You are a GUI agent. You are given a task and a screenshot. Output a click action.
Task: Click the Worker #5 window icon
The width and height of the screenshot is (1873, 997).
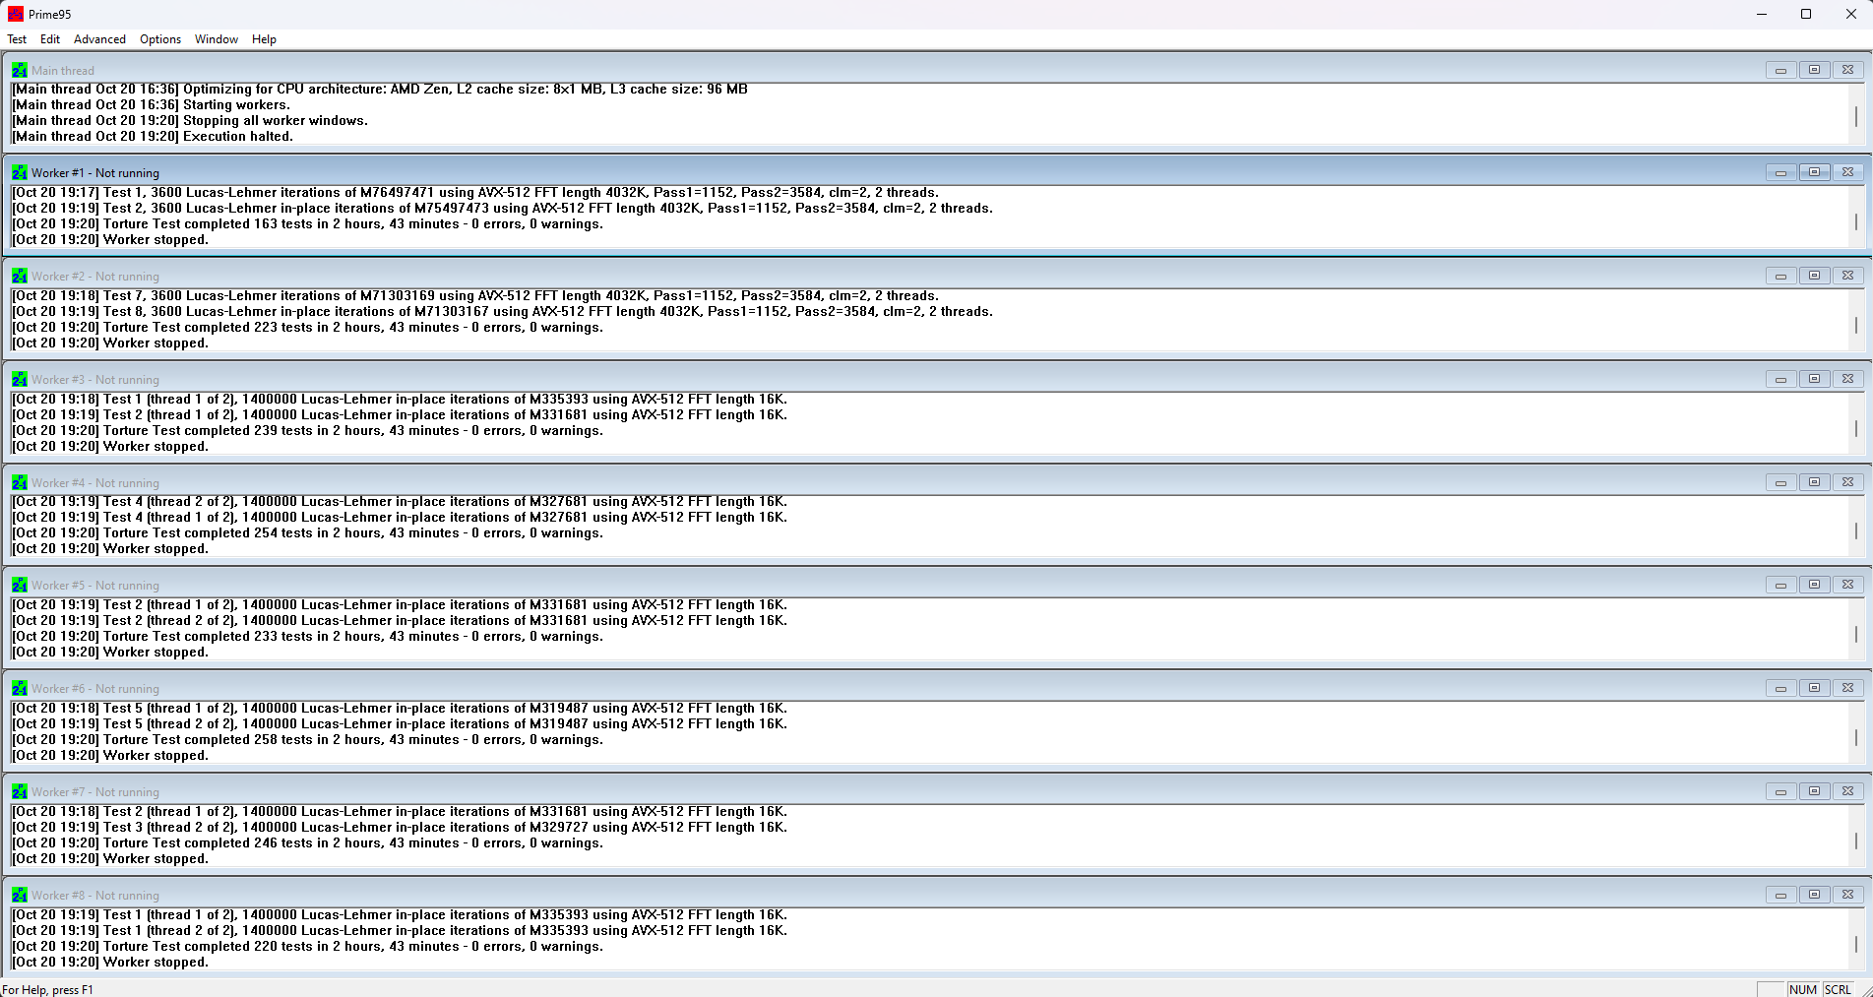20,585
